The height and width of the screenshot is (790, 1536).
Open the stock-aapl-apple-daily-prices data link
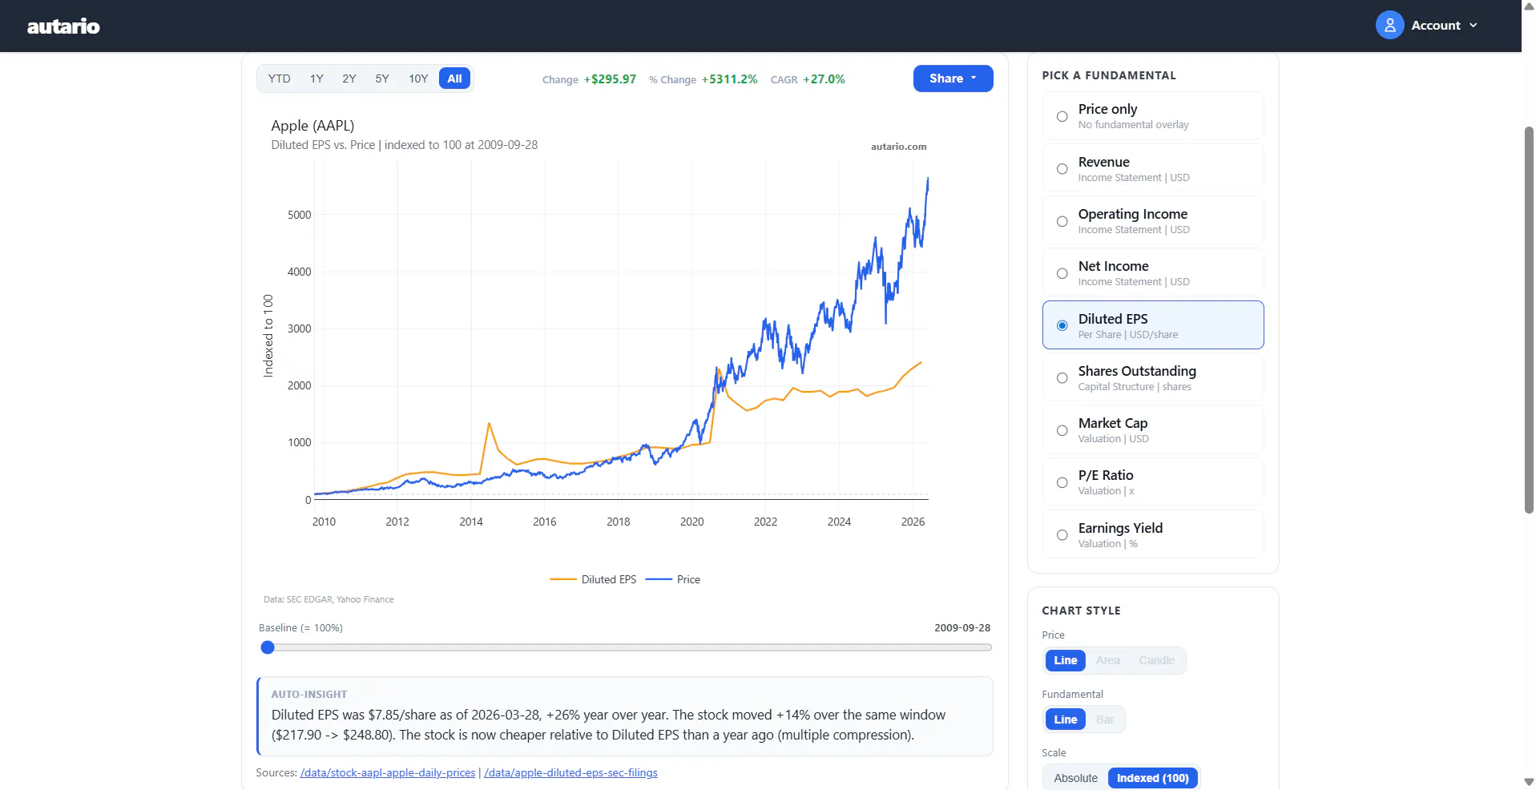(x=388, y=772)
